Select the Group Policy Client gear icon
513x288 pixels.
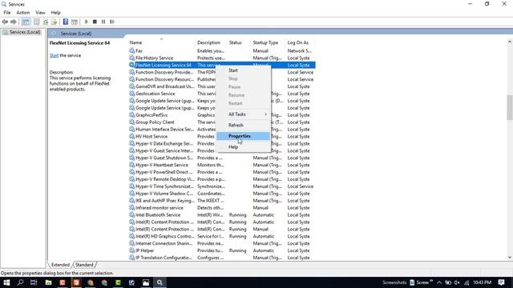pyautogui.click(x=131, y=122)
